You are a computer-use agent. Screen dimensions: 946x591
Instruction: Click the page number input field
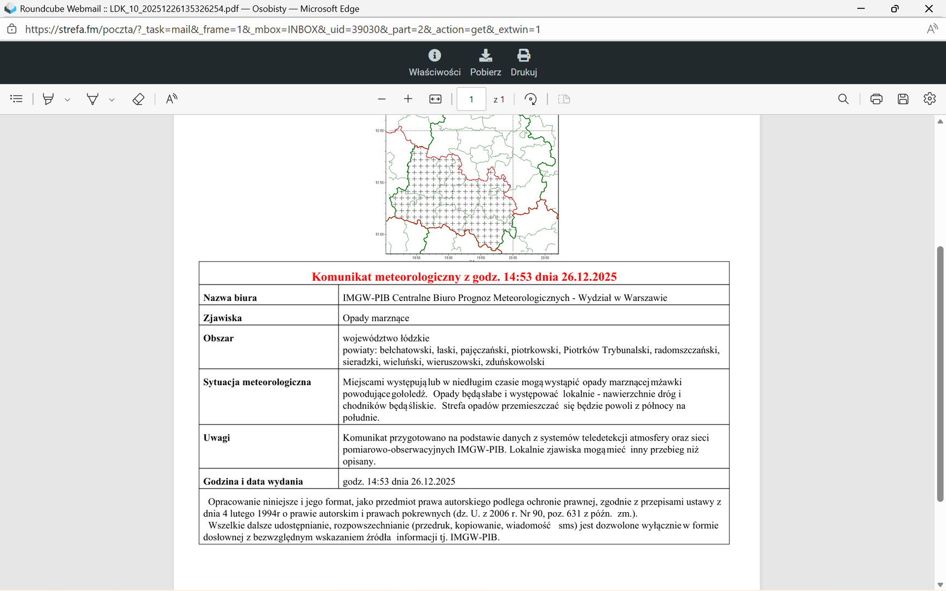pos(471,99)
